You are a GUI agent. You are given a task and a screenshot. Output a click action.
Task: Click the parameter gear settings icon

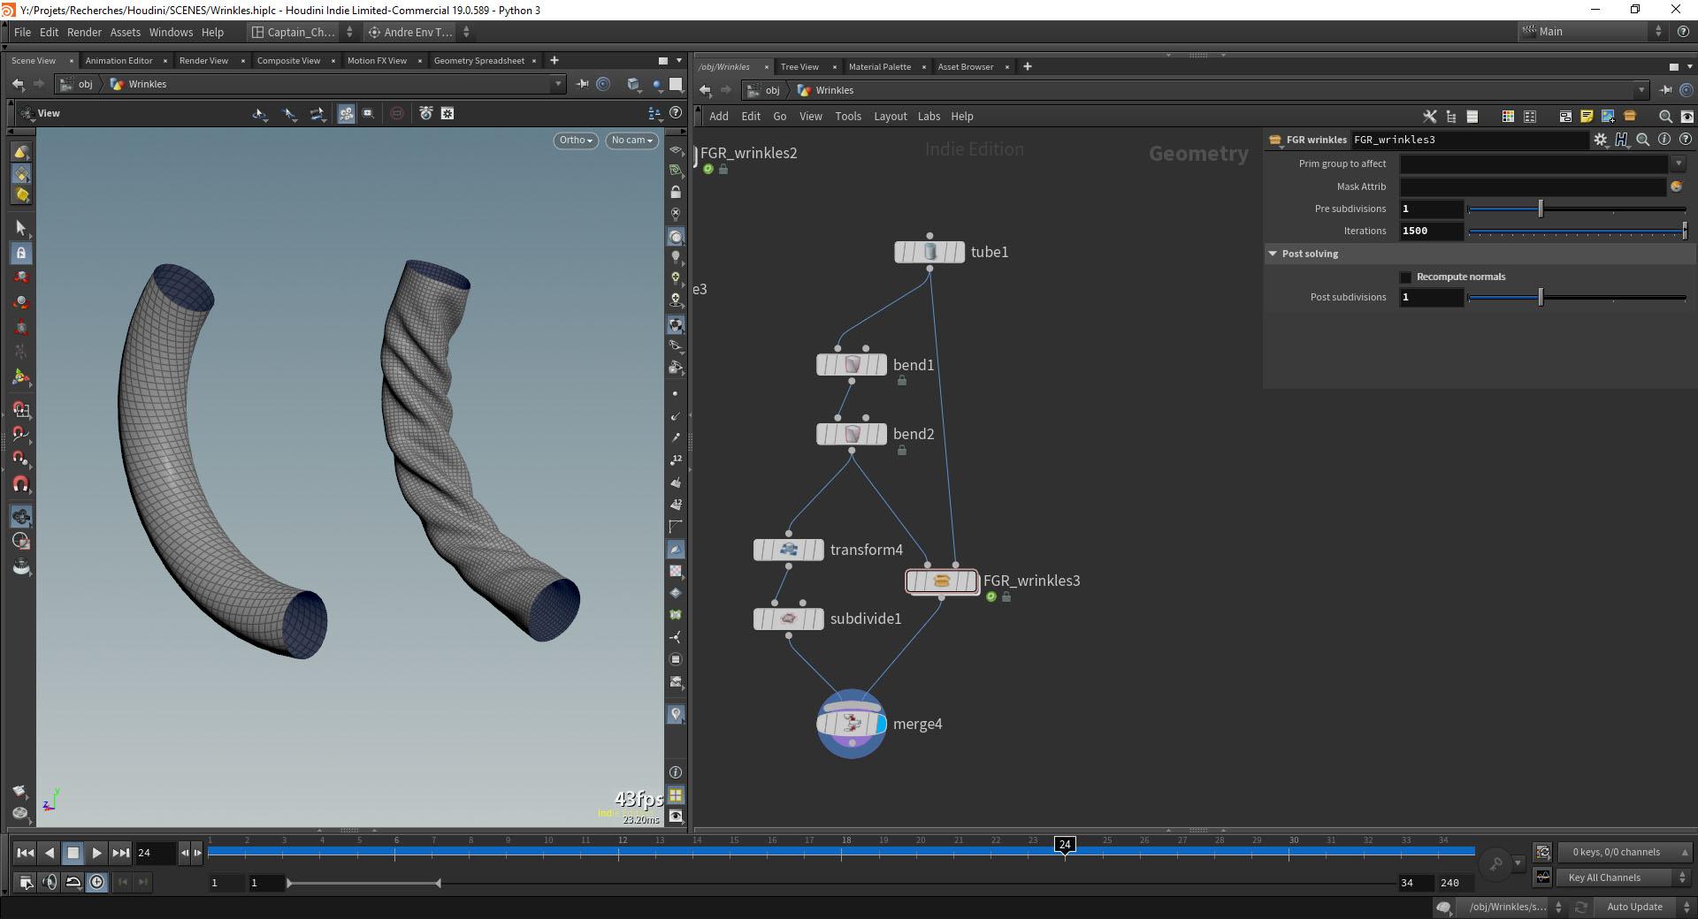coord(1600,140)
